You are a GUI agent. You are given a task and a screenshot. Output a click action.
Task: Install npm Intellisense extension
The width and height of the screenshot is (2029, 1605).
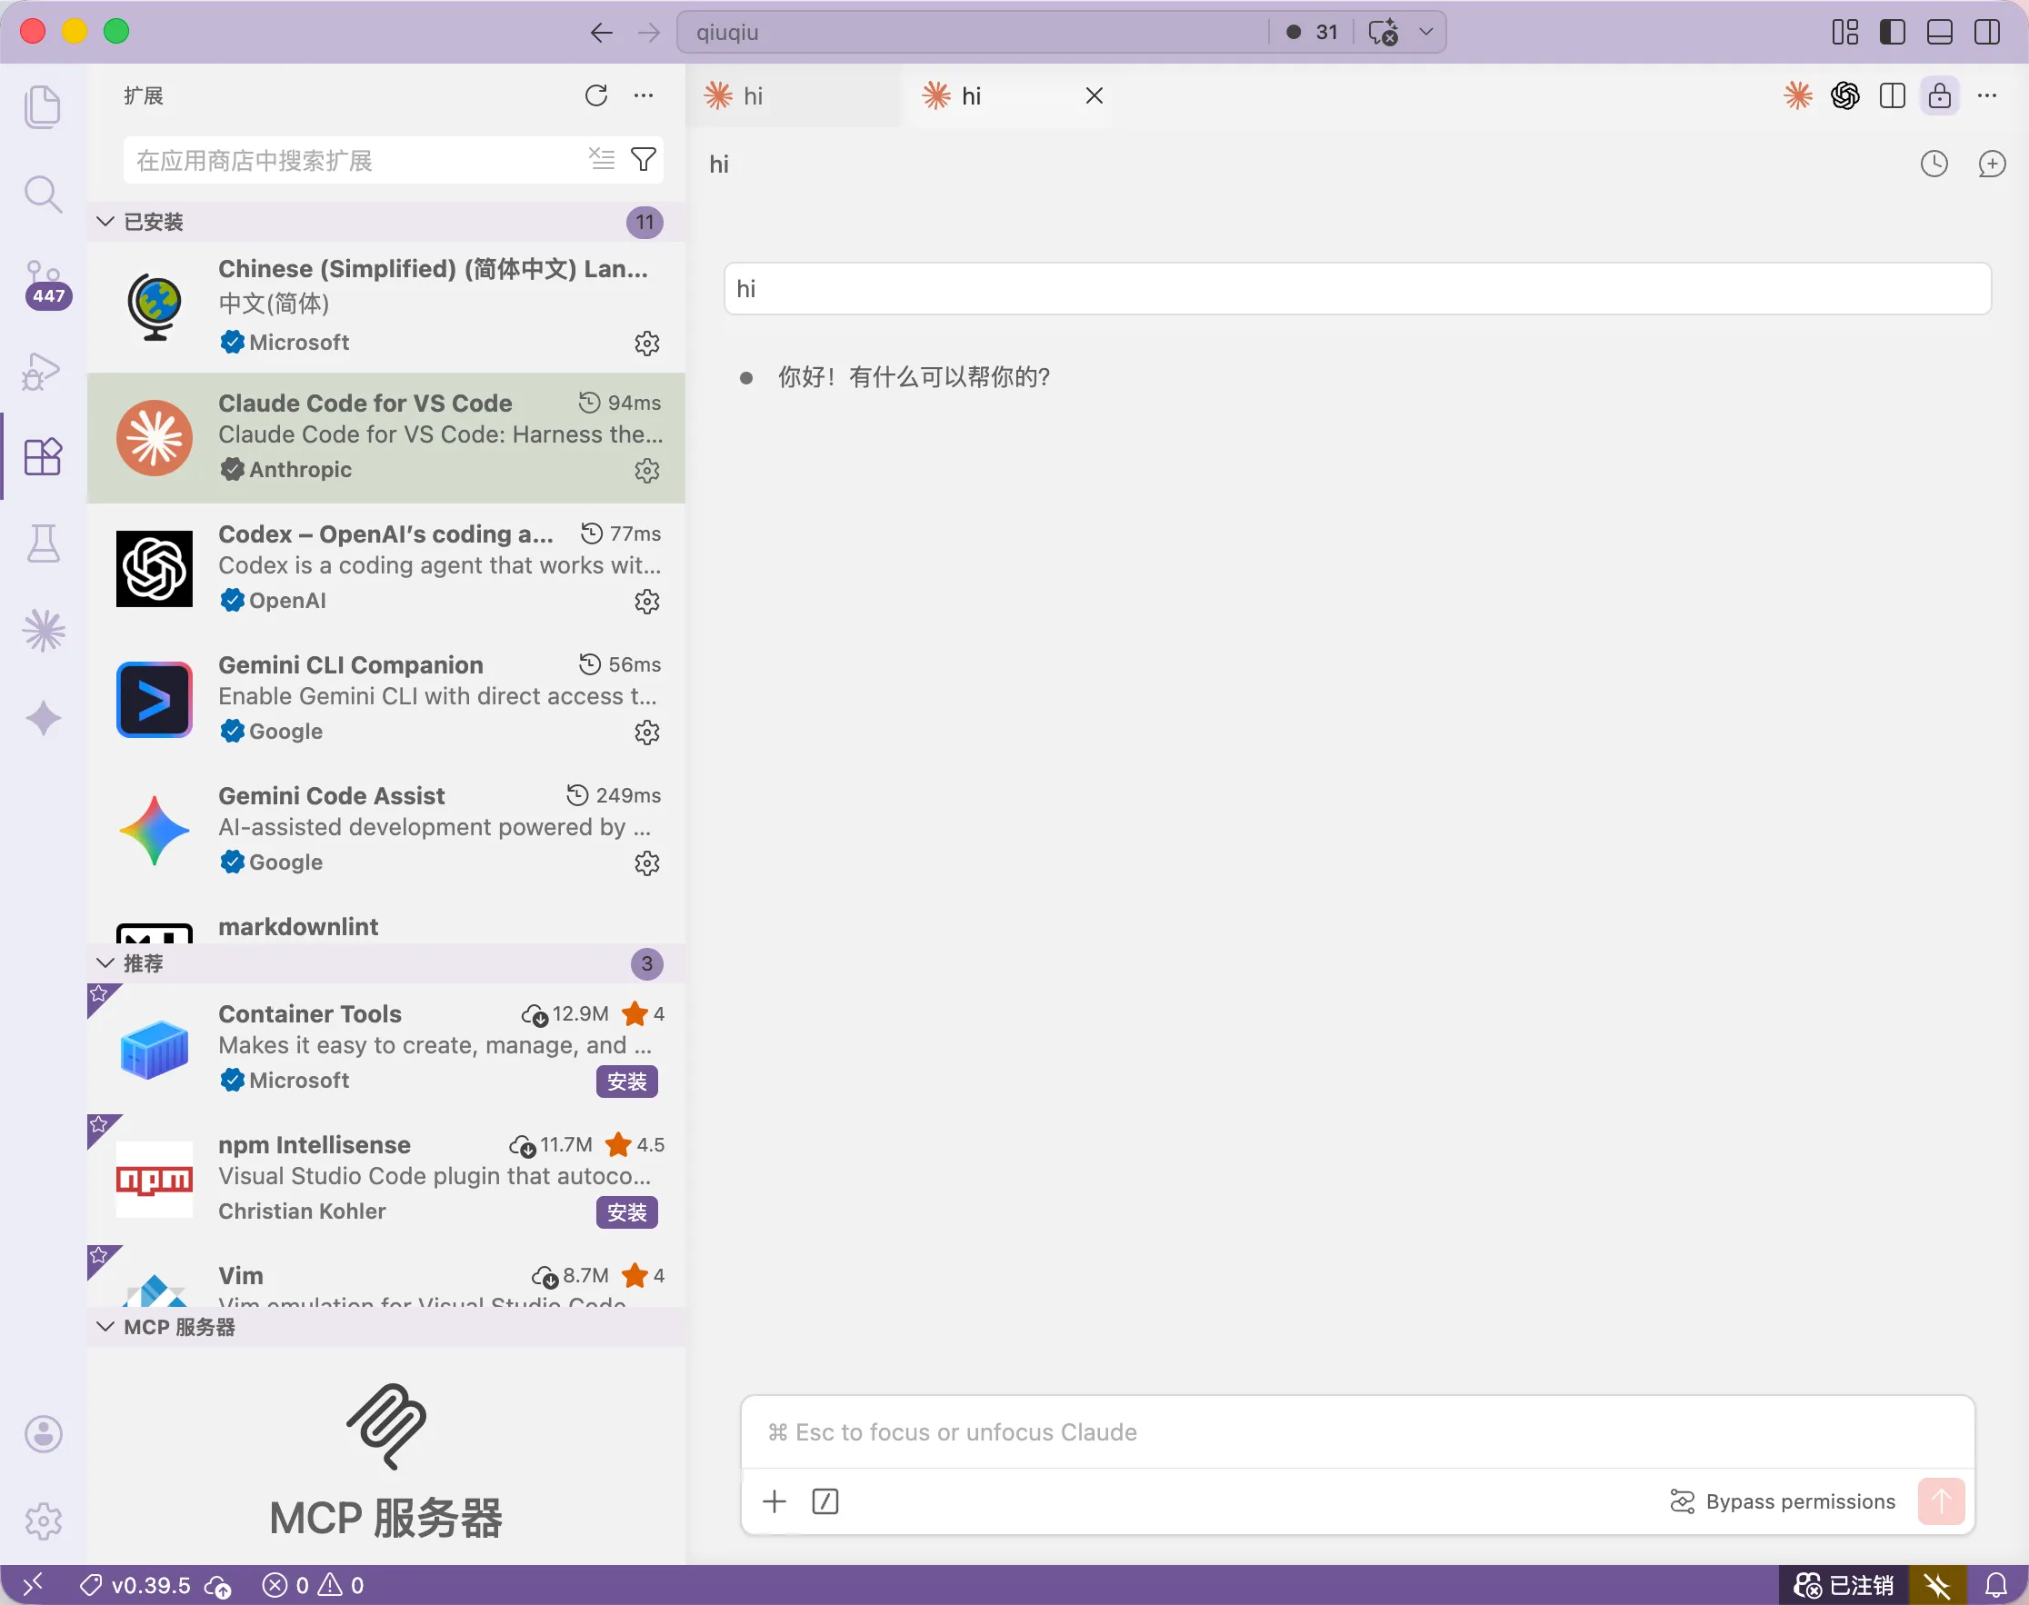pyautogui.click(x=627, y=1212)
